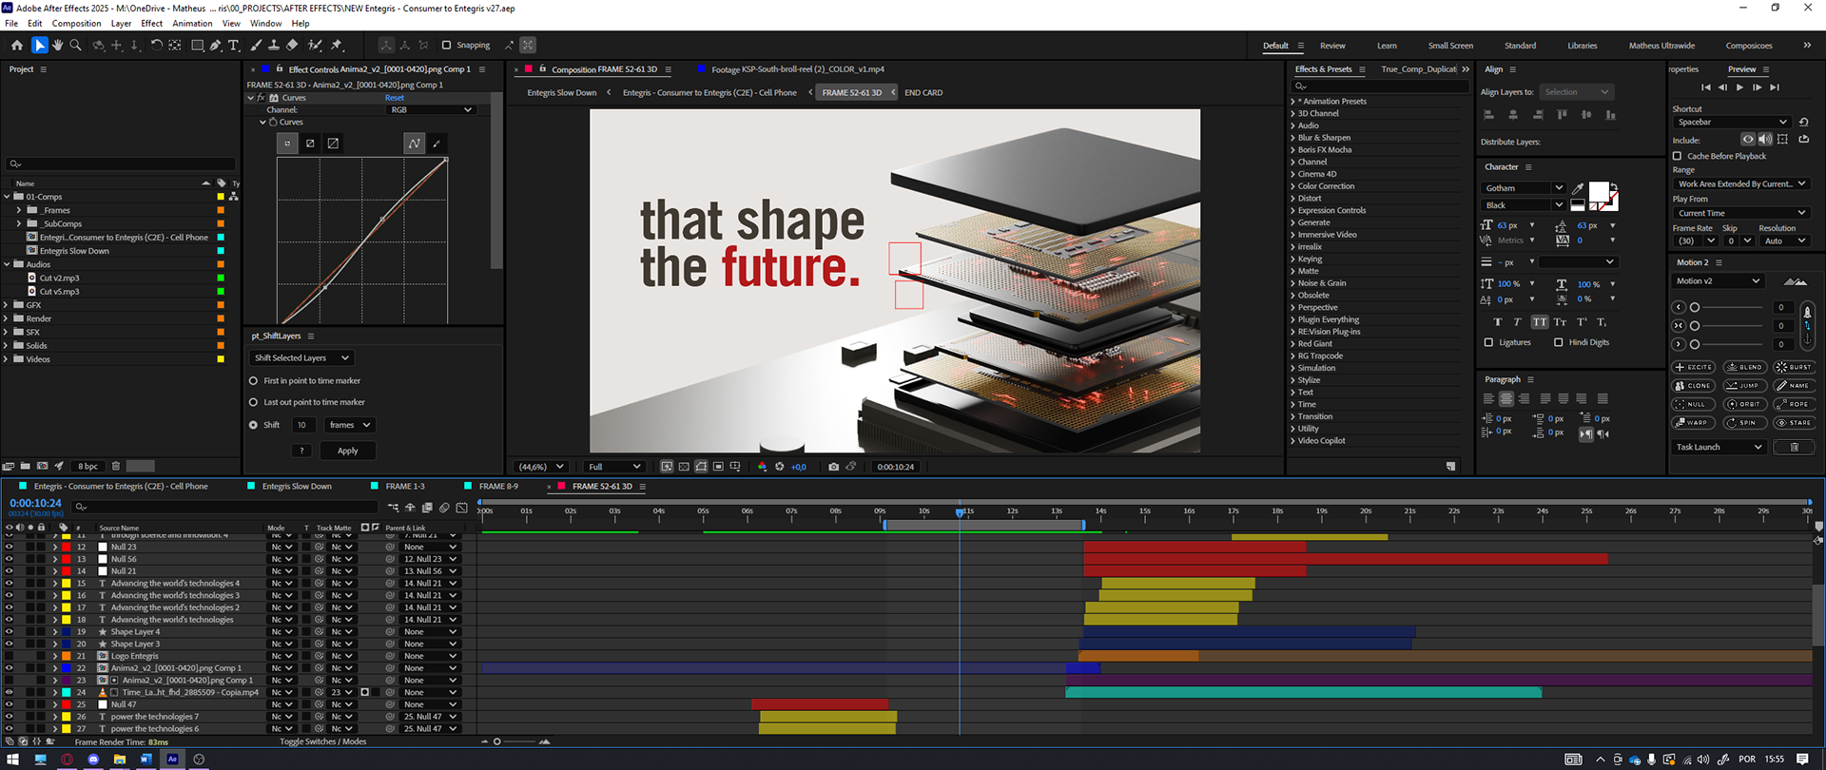The width and height of the screenshot is (1826, 770).
Task: Click the Faux Italic T button
Action: pyautogui.click(x=1517, y=322)
